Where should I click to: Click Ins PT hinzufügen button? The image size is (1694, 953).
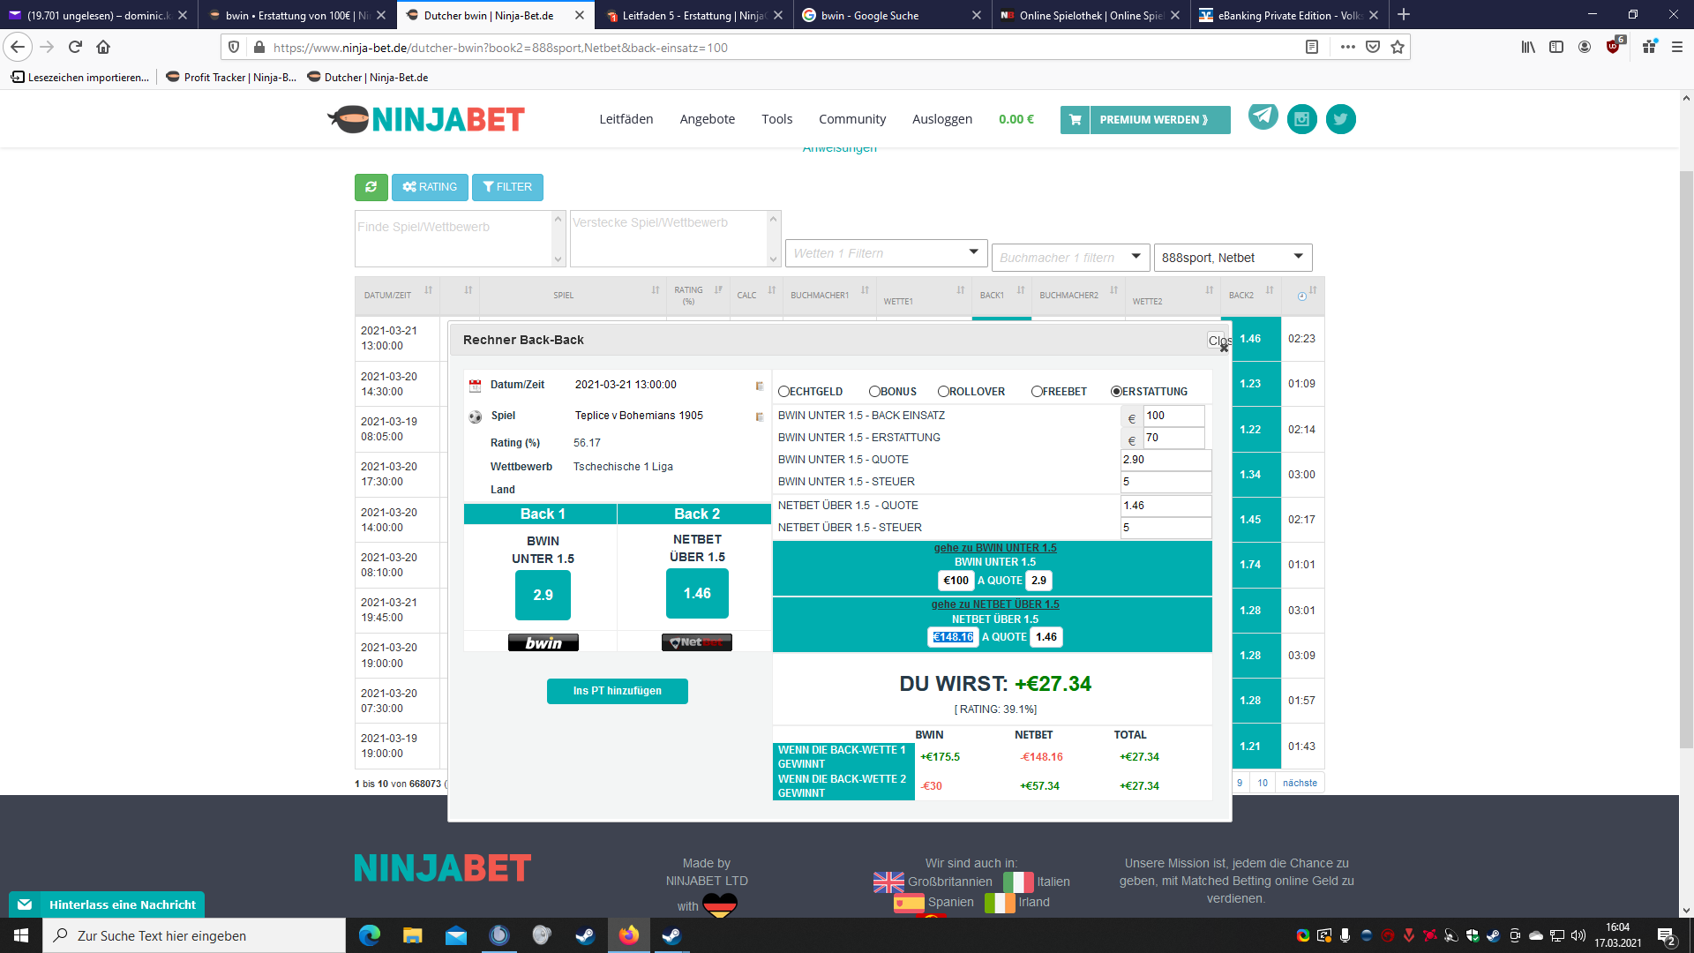[617, 691]
